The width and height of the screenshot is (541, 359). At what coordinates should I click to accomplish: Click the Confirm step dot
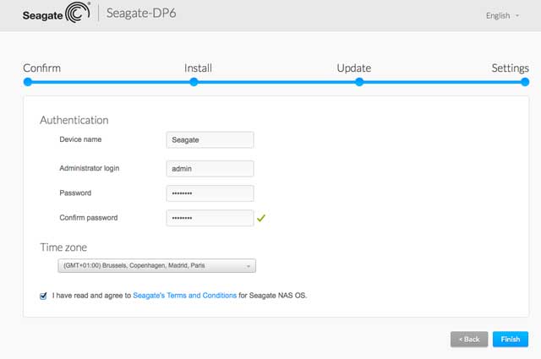click(28, 82)
